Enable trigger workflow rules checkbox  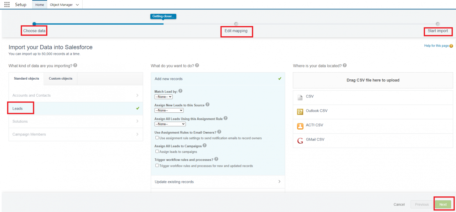[x=157, y=165]
